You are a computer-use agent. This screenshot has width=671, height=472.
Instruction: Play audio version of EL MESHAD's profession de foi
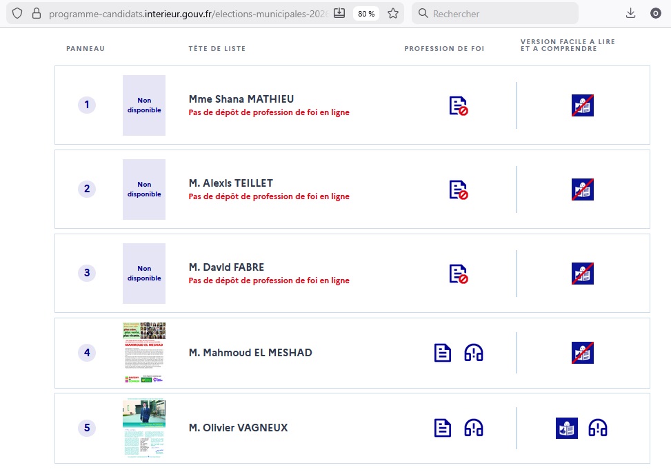474,353
